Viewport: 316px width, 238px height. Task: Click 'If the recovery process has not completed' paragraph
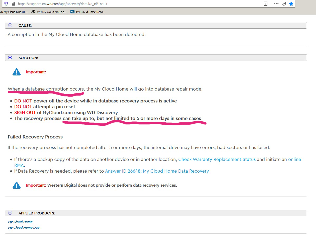(x=139, y=147)
